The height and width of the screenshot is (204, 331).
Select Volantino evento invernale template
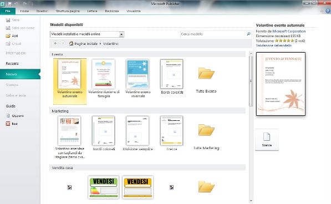coord(138,79)
